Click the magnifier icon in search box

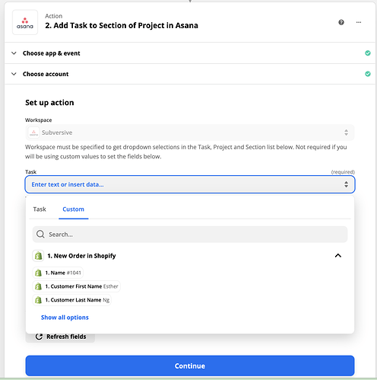(x=40, y=234)
